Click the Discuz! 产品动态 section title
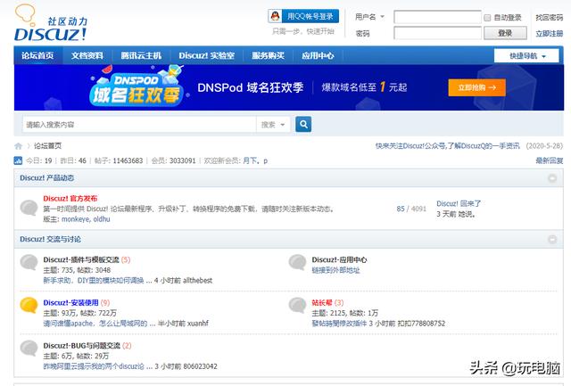The height and width of the screenshot is (386, 571). (47, 178)
